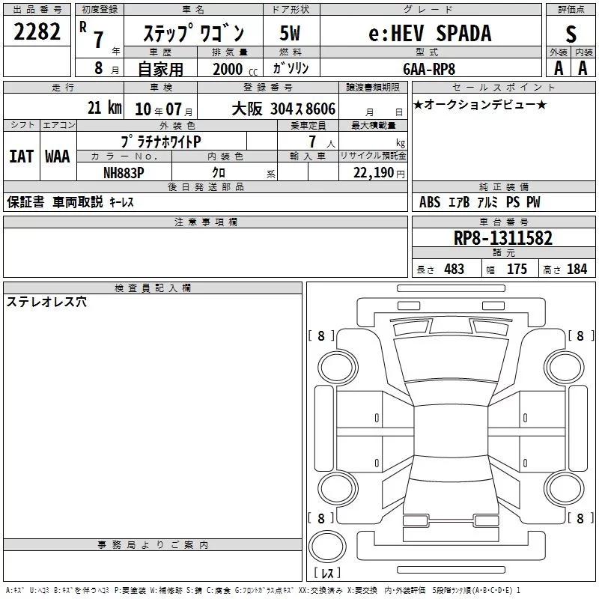Click 諸元 header label
This screenshot has width=599, height=599.
coord(503,252)
